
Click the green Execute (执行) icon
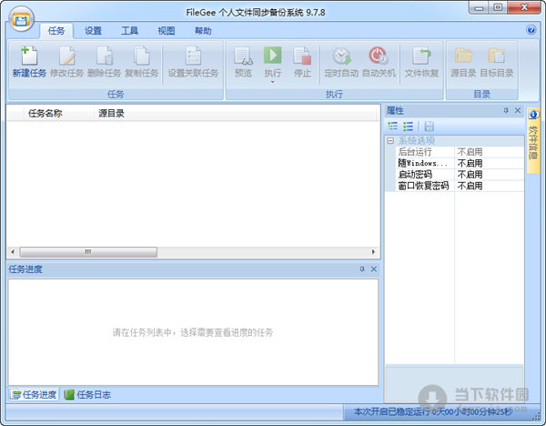[272, 55]
